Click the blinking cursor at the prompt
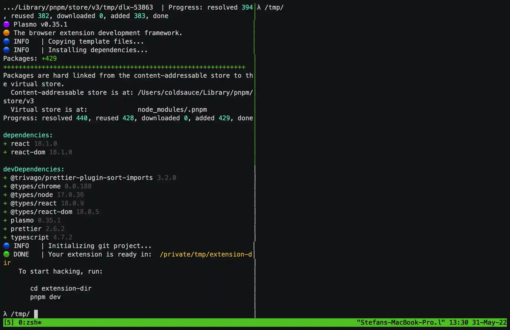 36,314
